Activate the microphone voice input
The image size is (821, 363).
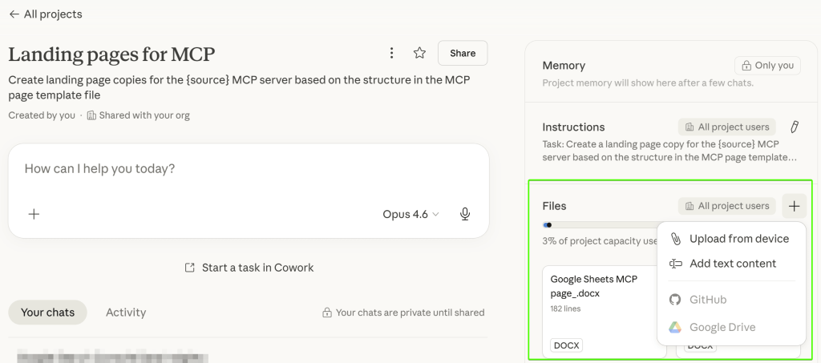coord(465,214)
